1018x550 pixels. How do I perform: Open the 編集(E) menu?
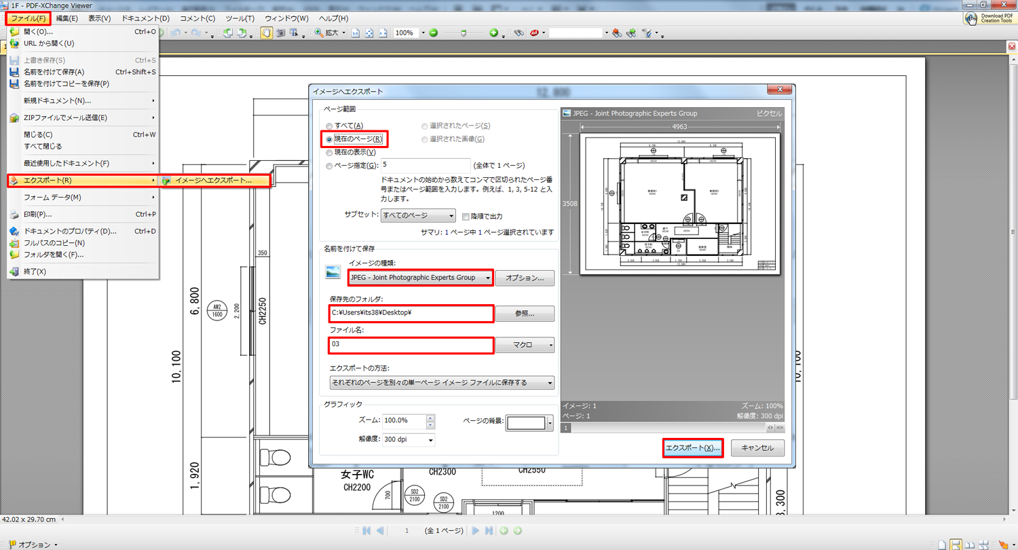(67, 18)
